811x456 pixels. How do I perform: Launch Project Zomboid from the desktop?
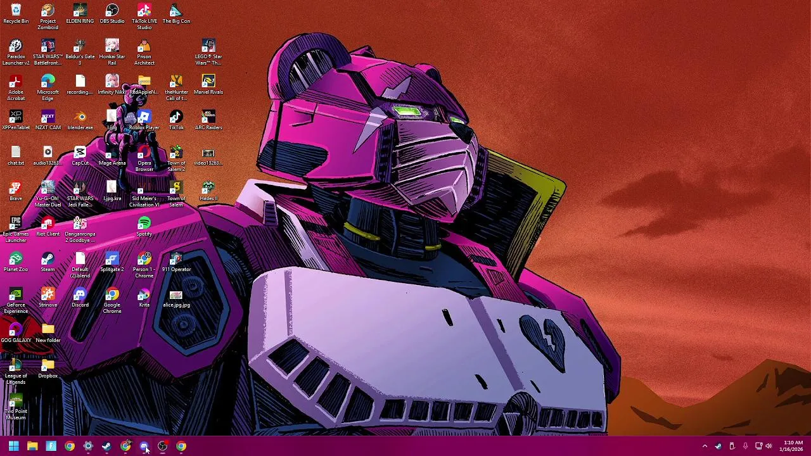pyautogui.click(x=48, y=17)
